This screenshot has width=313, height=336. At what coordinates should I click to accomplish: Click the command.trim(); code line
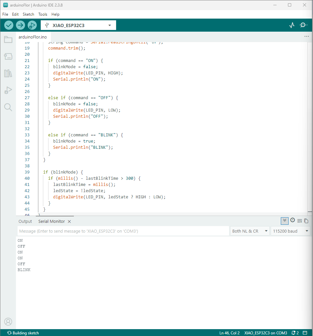click(x=67, y=48)
